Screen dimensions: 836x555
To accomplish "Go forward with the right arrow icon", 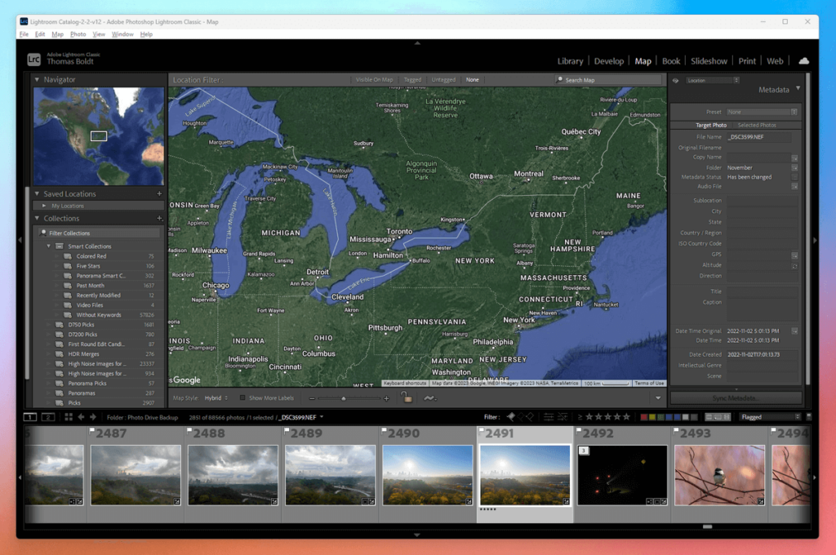I will pyautogui.click(x=93, y=417).
